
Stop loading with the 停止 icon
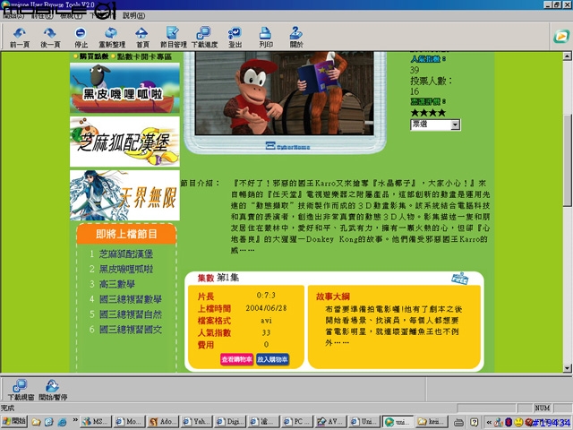coord(81,37)
